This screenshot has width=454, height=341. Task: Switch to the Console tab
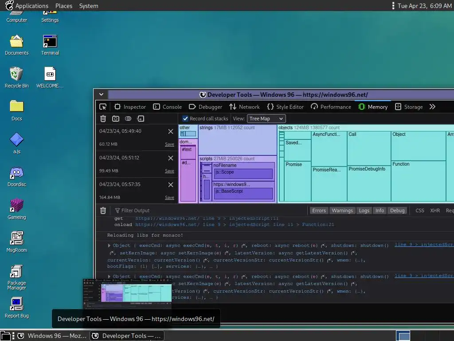pyautogui.click(x=167, y=107)
